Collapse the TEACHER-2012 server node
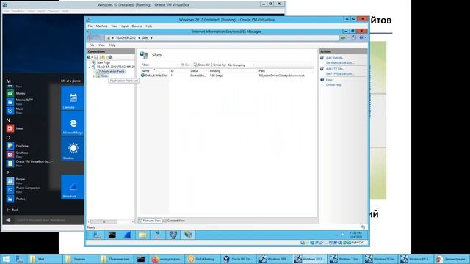470x264 pixels. 90,67
